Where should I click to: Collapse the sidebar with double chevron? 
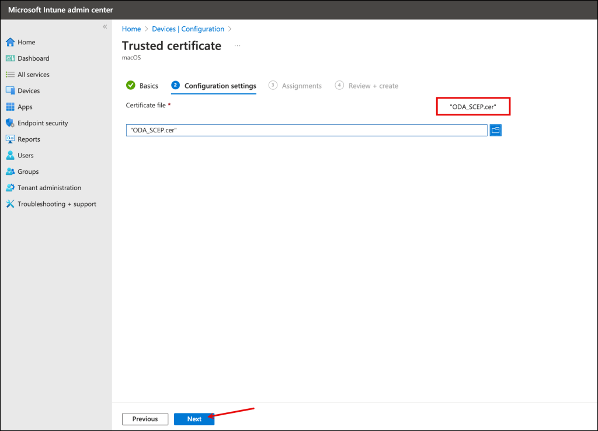(x=105, y=27)
